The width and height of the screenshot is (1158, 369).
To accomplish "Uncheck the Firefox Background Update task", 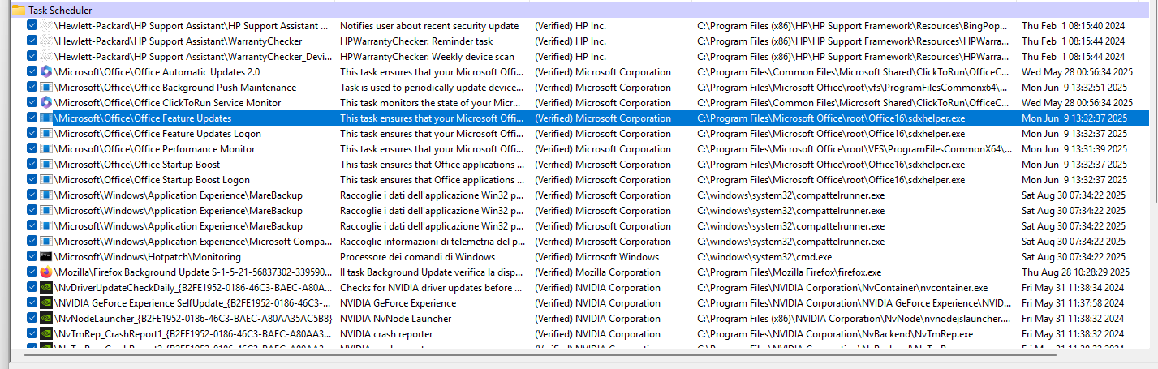I will click(32, 272).
